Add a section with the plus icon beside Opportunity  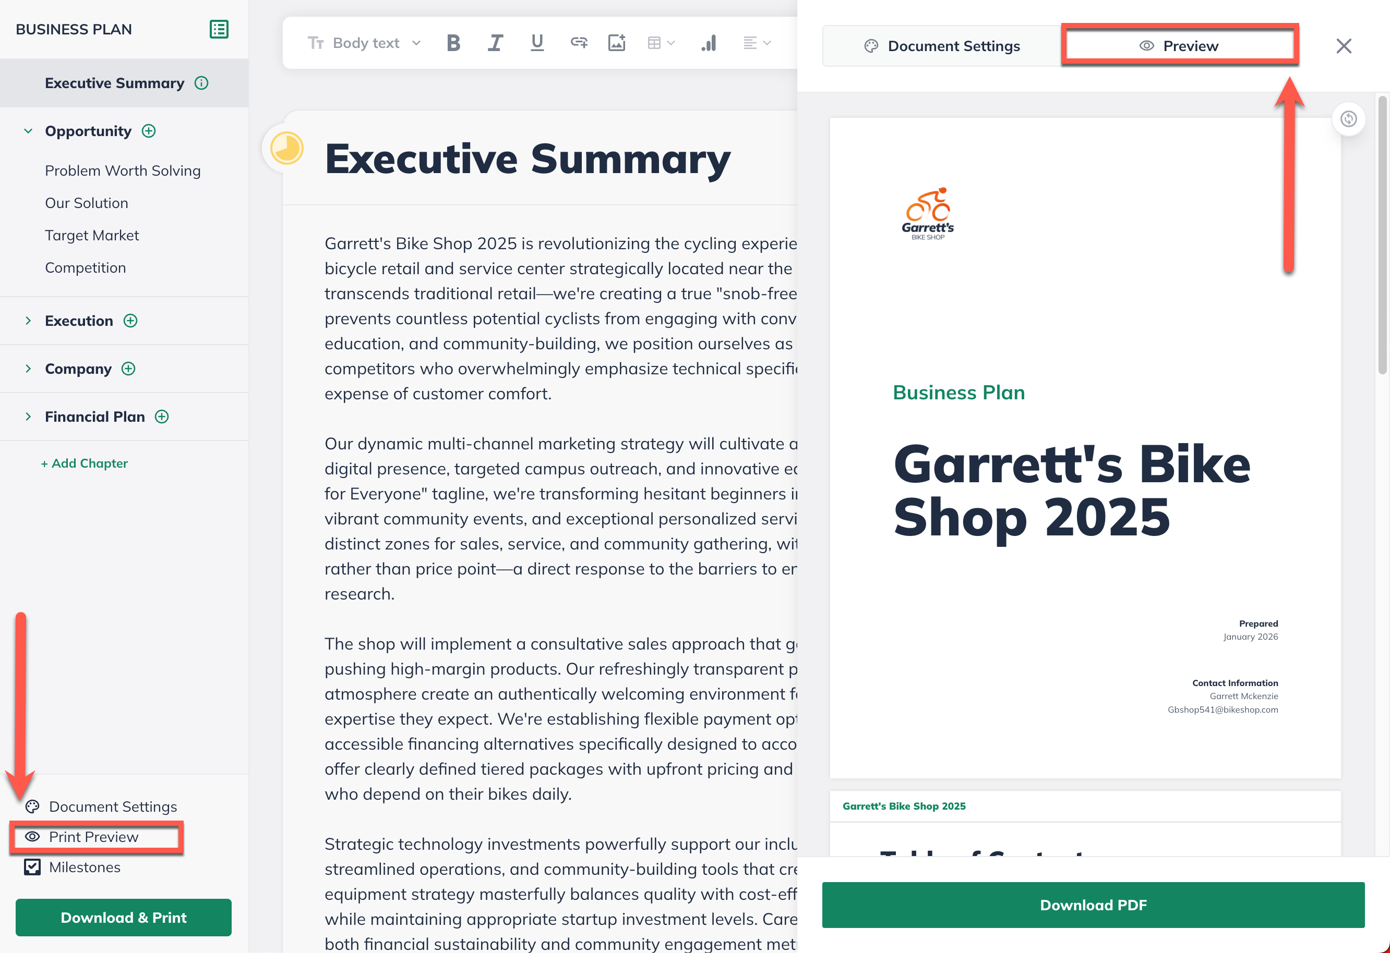149,131
